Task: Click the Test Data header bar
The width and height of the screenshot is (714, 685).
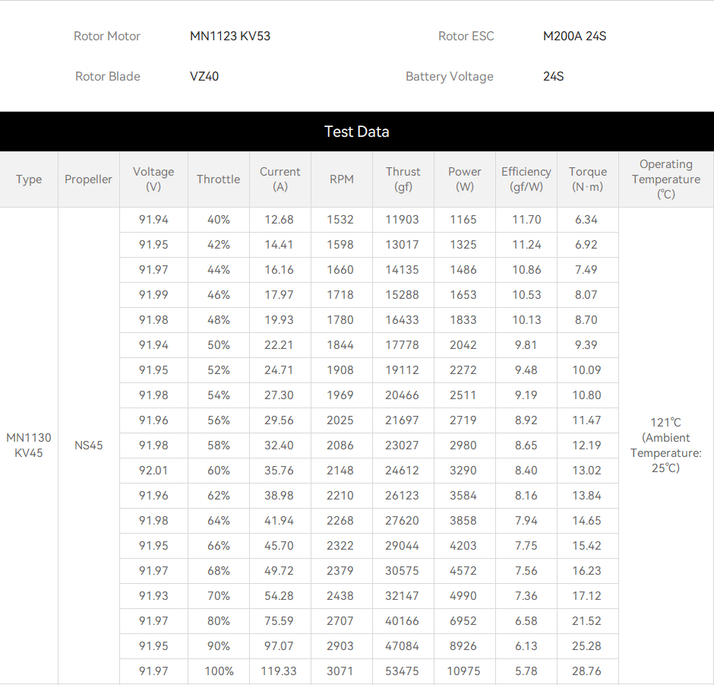Action: pos(357,132)
